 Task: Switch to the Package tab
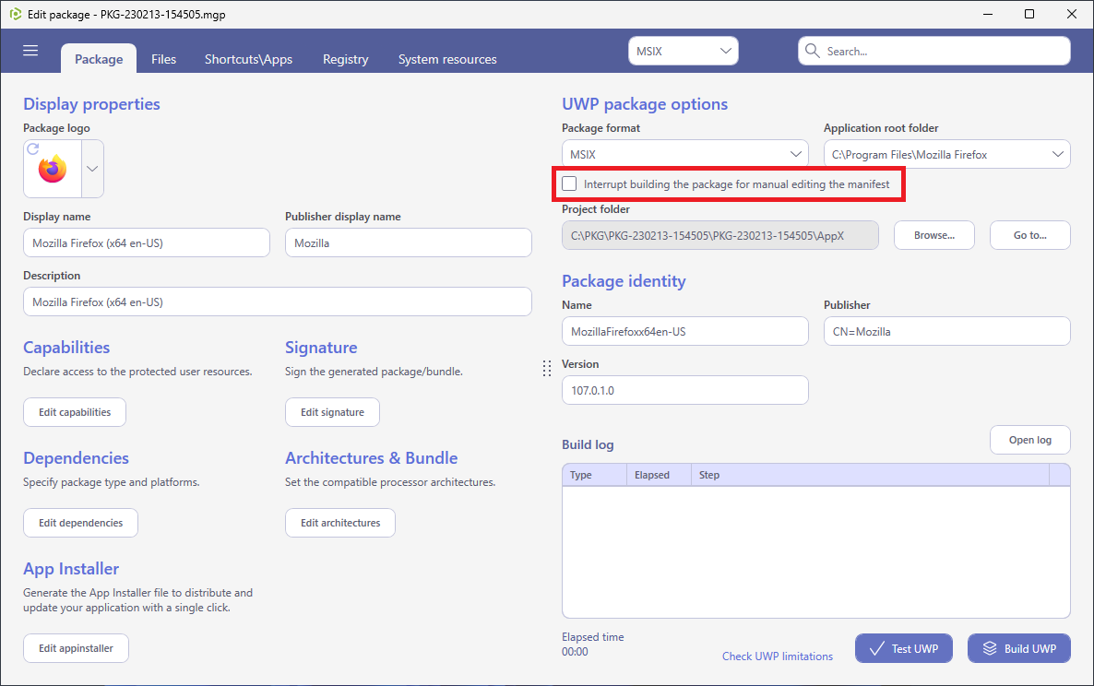tap(99, 59)
